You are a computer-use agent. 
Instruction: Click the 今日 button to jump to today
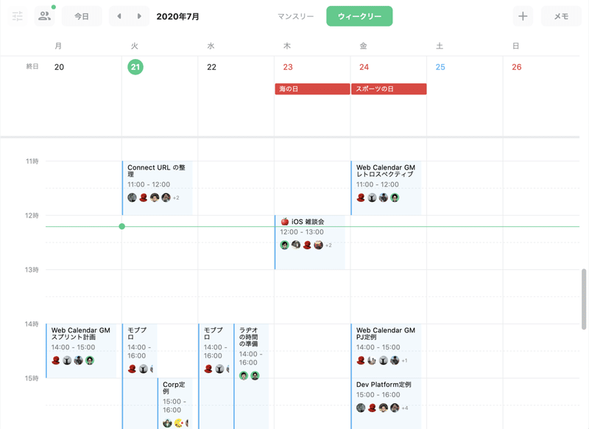82,15
